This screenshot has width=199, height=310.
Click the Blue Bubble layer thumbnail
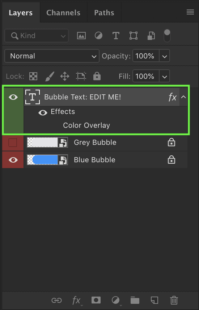[47, 160]
